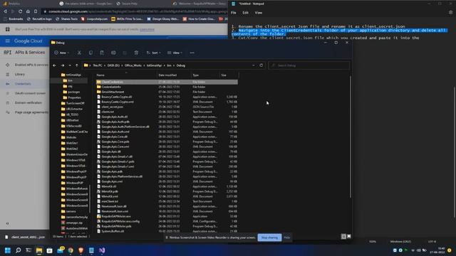Open Chrome from the taskbar
The height and width of the screenshot is (256, 456).
[71, 250]
